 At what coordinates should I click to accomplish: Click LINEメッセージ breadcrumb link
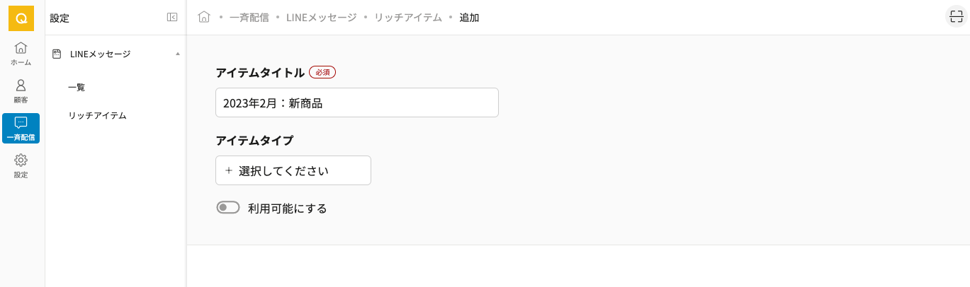coord(321,18)
